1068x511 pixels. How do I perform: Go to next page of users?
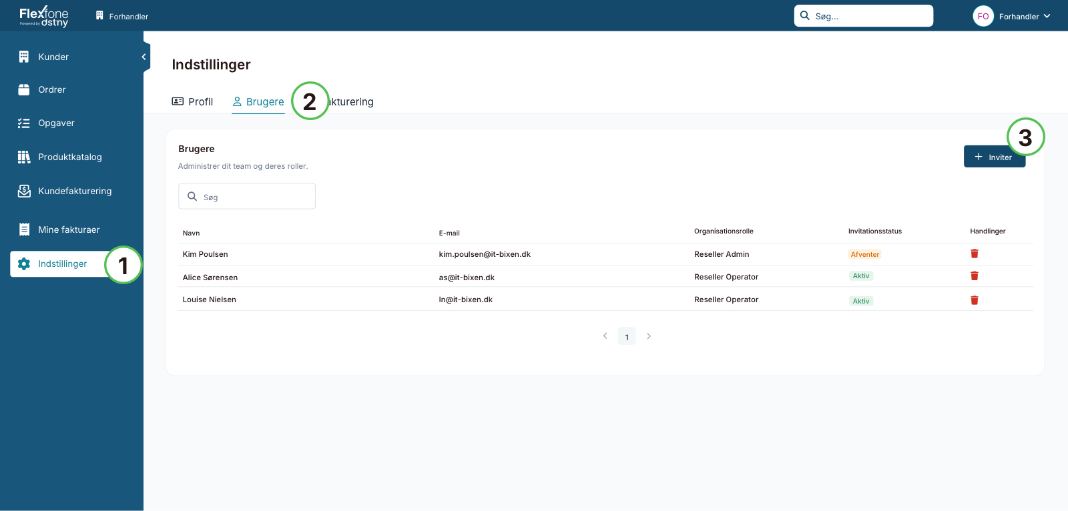[x=649, y=336]
